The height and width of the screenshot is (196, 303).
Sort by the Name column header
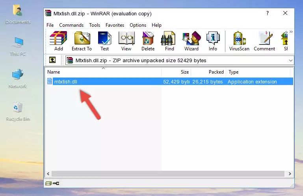coord(103,72)
